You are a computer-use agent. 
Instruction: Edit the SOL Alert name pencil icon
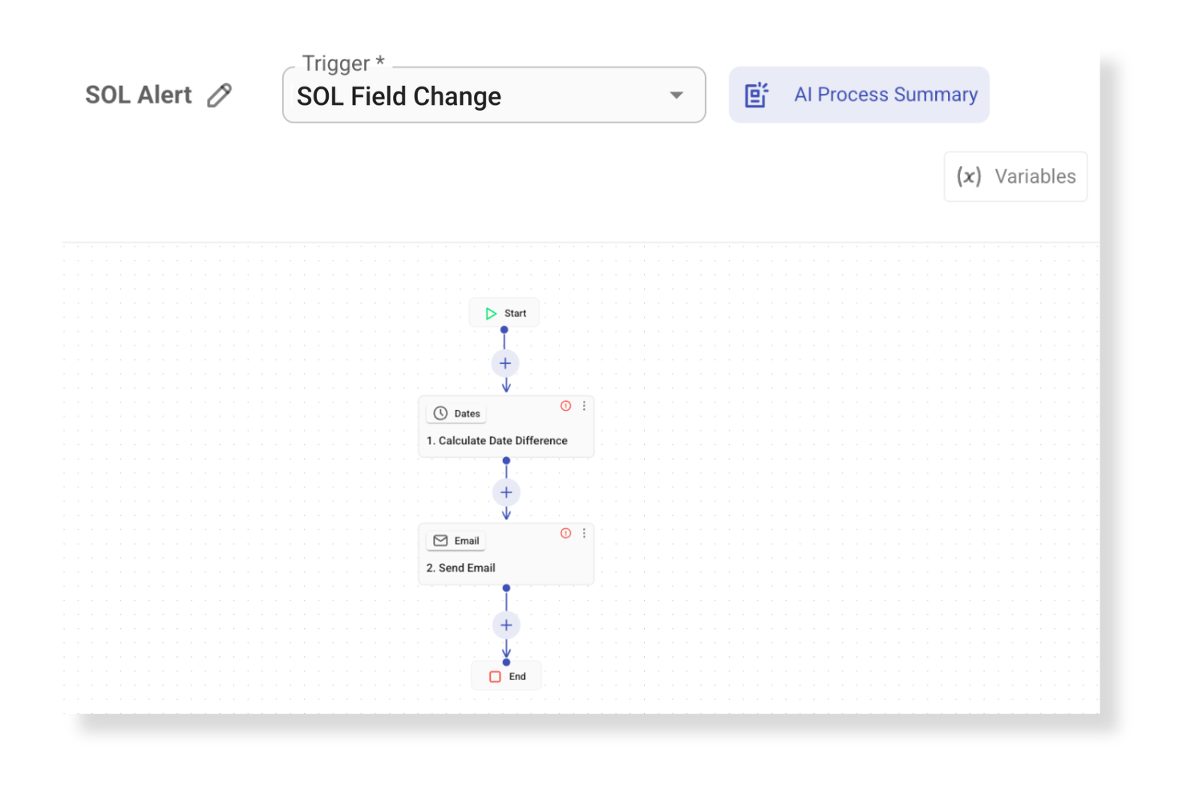pyautogui.click(x=220, y=95)
